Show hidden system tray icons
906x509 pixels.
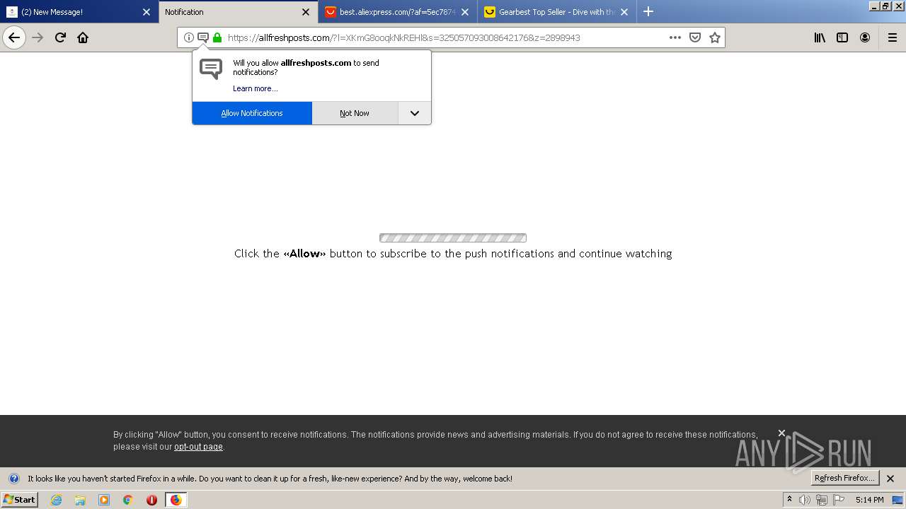pos(789,500)
